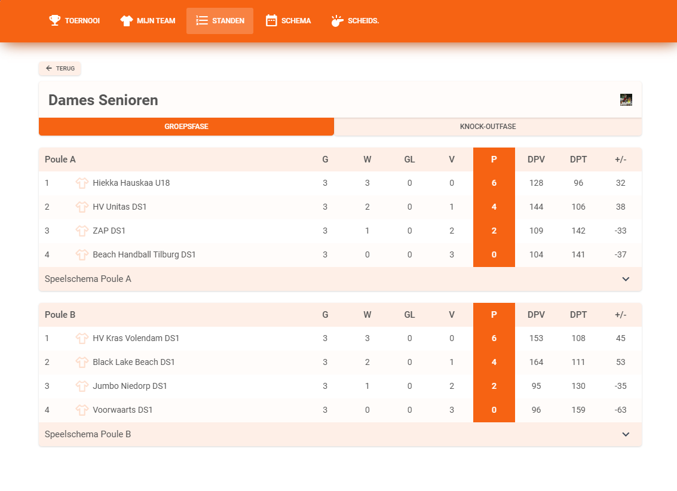The width and height of the screenshot is (677, 491).
Task: Click the DPV column header in Poule B
Action: point(536,315)
